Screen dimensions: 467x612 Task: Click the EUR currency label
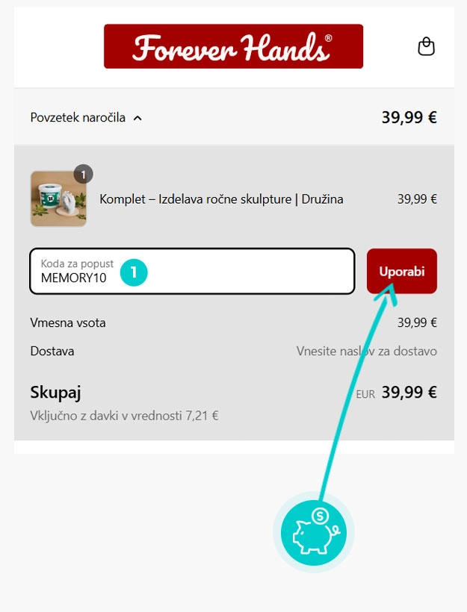point(365,394)
